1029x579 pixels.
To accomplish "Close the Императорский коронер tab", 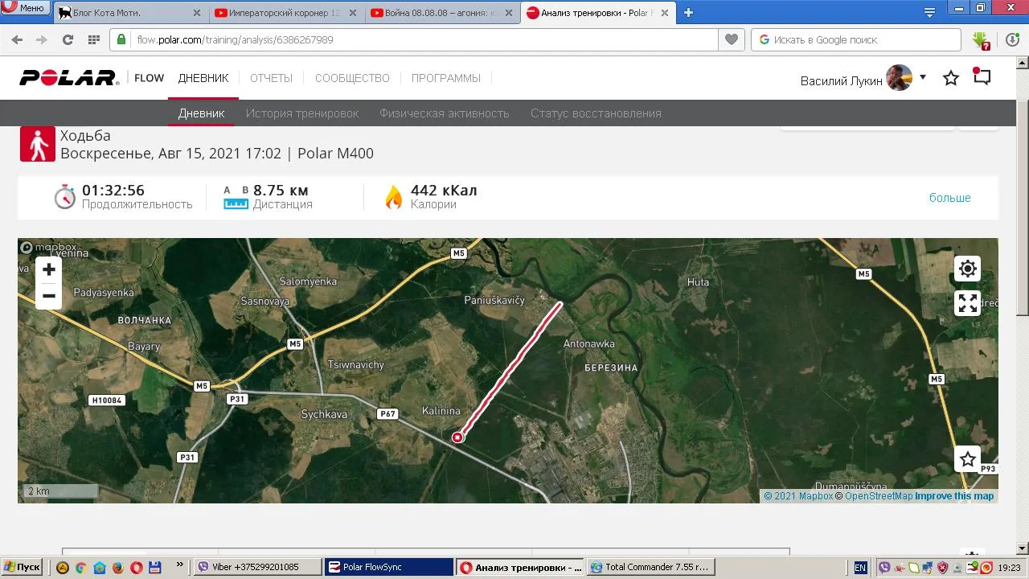I will pyautogui.click(x=353, y=13).
